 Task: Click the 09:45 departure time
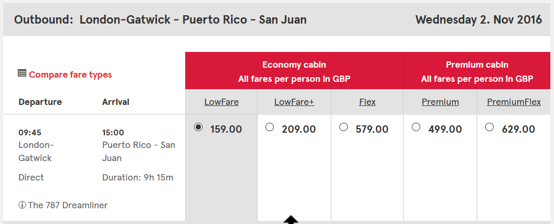pyautogui.click(x=30, y=133)
